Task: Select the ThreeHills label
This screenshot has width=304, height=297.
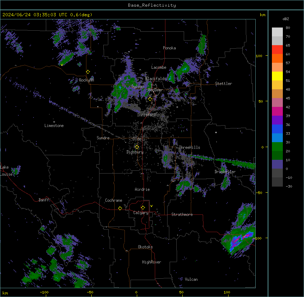Action: point(189,147)
